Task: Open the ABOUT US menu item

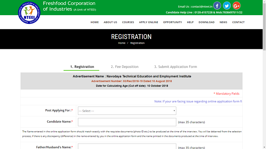Action: click(x=111, y=22)
